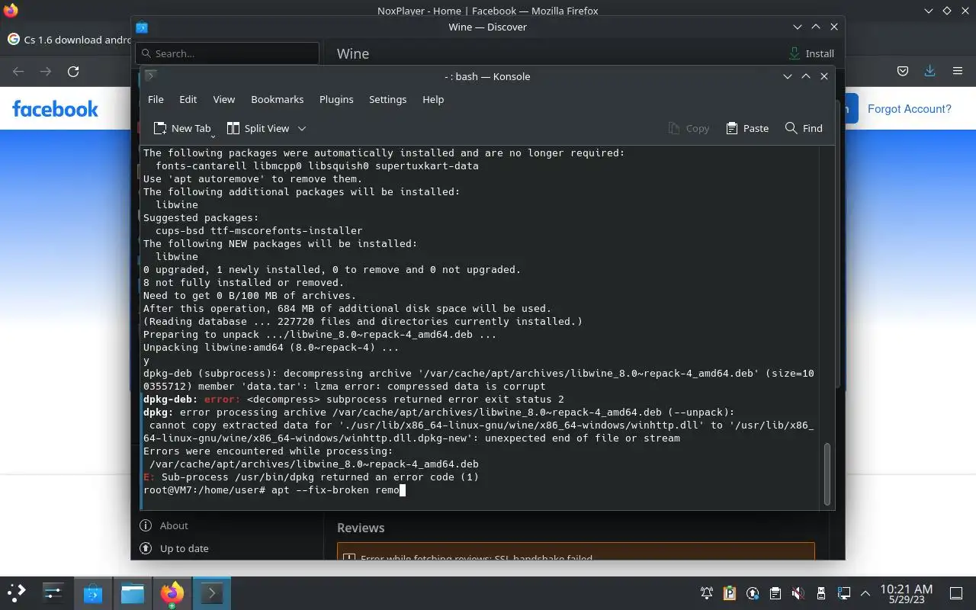Click the Paste toolbar button in Konsole
Screen dimensions: 976x610
pyautogui.click(x=747, y=128)
